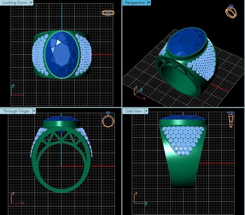
Task: Activate the Through Finger viewport title
Action: click(16, 111)
